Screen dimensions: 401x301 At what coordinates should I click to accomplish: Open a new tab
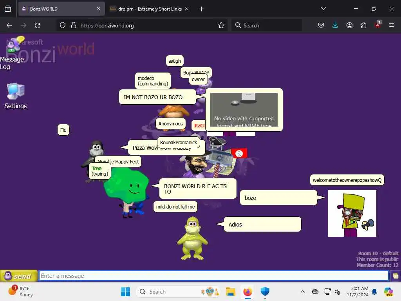pyautogui.click(x=202, y=9)
